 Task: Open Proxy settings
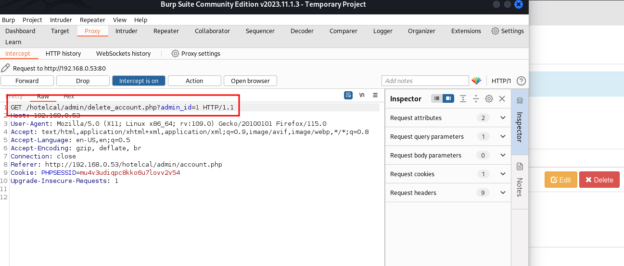196,53
